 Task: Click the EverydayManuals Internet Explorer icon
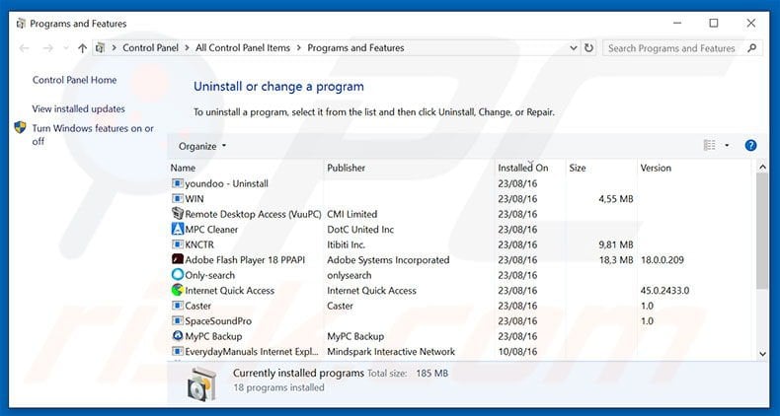click(177, 352)
